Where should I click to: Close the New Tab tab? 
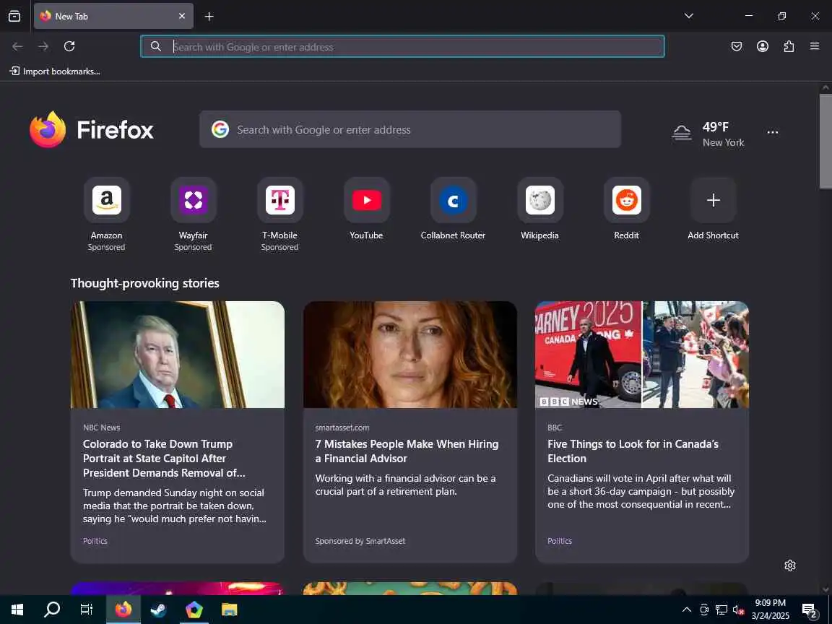pos(182,16)
